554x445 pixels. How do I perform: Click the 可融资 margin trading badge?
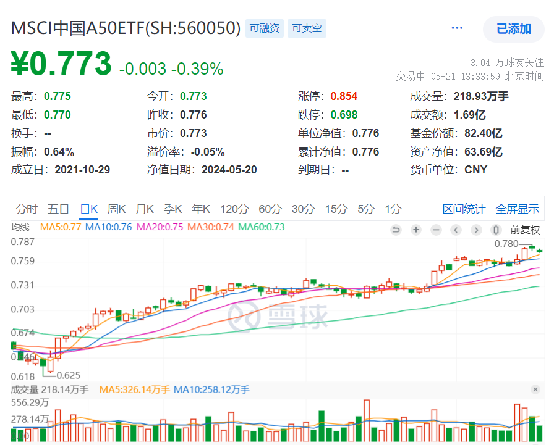265,28
